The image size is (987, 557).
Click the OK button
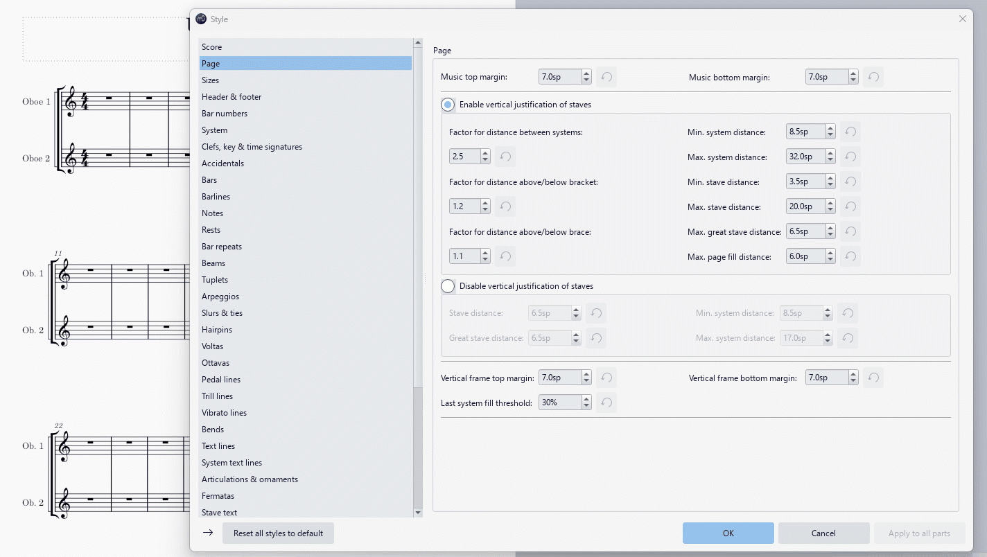tap(728, 533)
